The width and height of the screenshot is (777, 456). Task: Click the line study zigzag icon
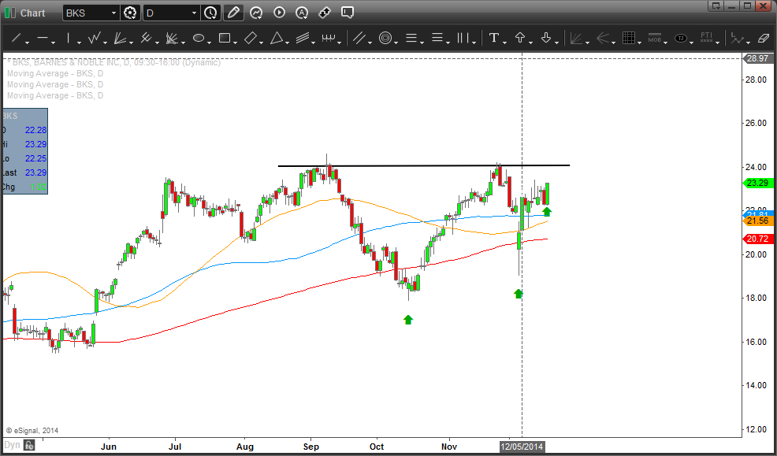738,38
